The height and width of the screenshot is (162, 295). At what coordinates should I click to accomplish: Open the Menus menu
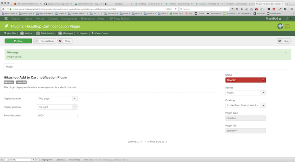[x=40, y=19]
